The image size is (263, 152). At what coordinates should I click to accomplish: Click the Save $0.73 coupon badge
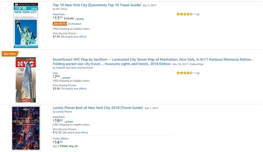coord(60,24)
